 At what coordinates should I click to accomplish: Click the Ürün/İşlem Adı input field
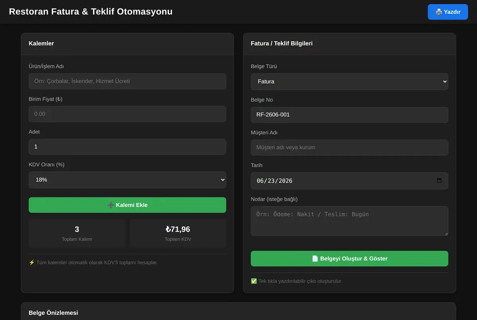[127, 81]
